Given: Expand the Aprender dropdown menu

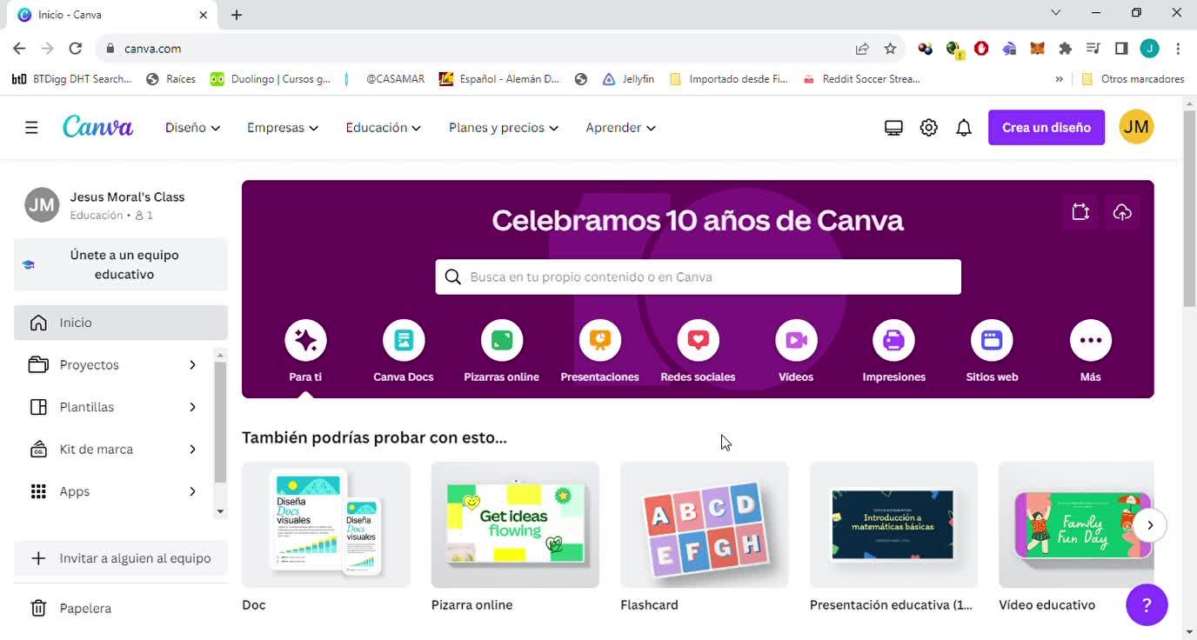Looking at the screenshot, I should tap(620, 128).
